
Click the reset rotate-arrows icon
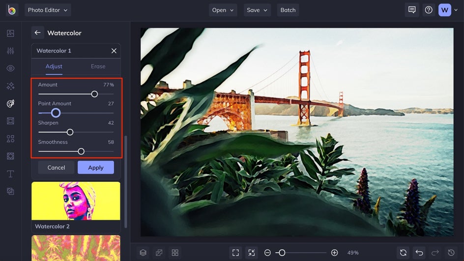403,253
